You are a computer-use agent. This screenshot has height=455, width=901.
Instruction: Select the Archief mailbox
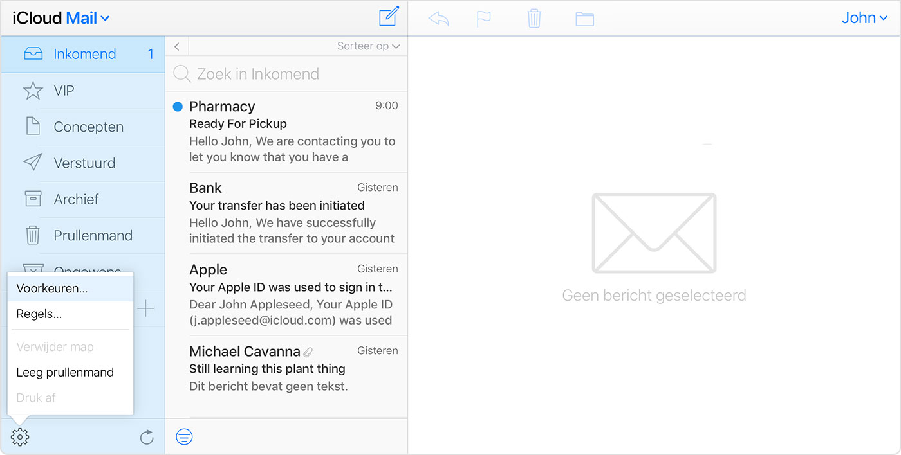coord(76,199)
